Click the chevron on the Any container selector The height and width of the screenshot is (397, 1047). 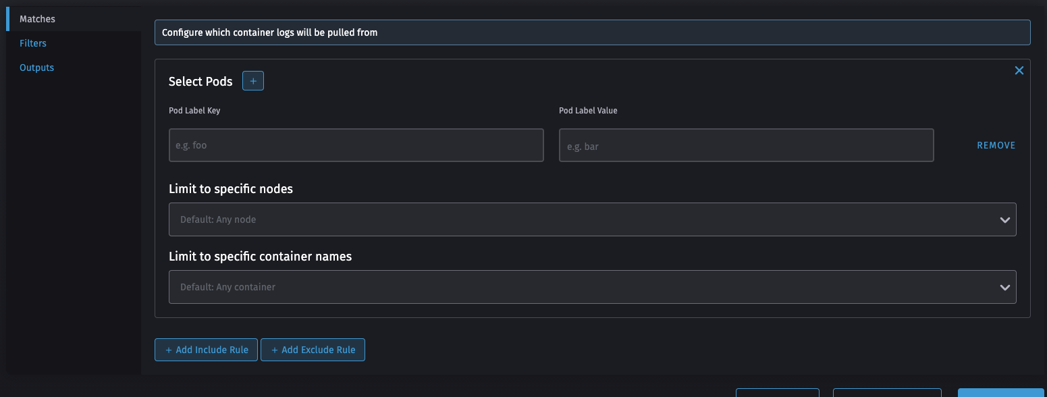pyautogui.click(x=1004, y=287)
